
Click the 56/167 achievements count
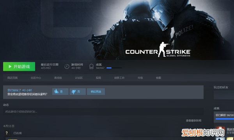100,68
